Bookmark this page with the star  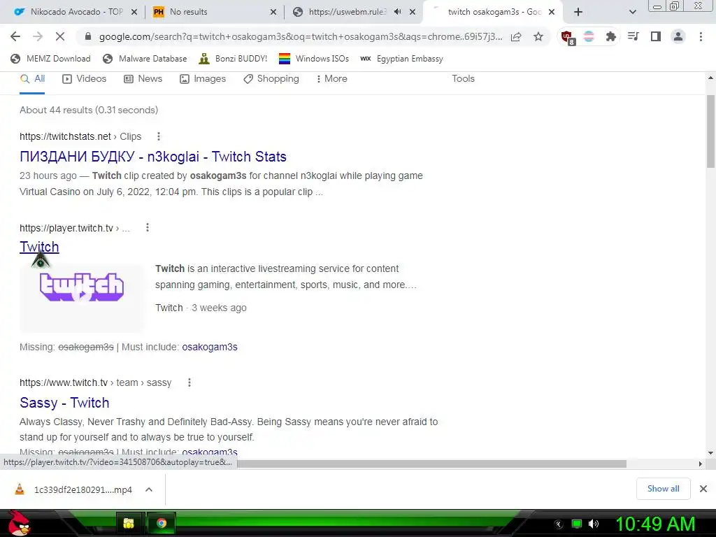538,36
